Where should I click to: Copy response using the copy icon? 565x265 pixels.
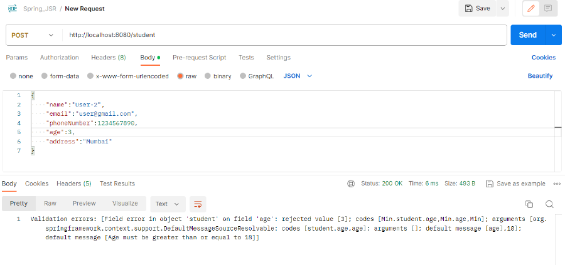[x=529, y=204]
